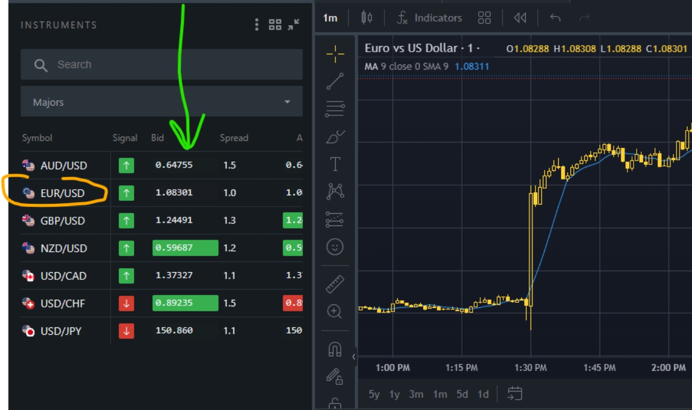Click the EUR/USD bid 1.08301
The height and width of the screenshot is (410, 692).
[174, 193]
